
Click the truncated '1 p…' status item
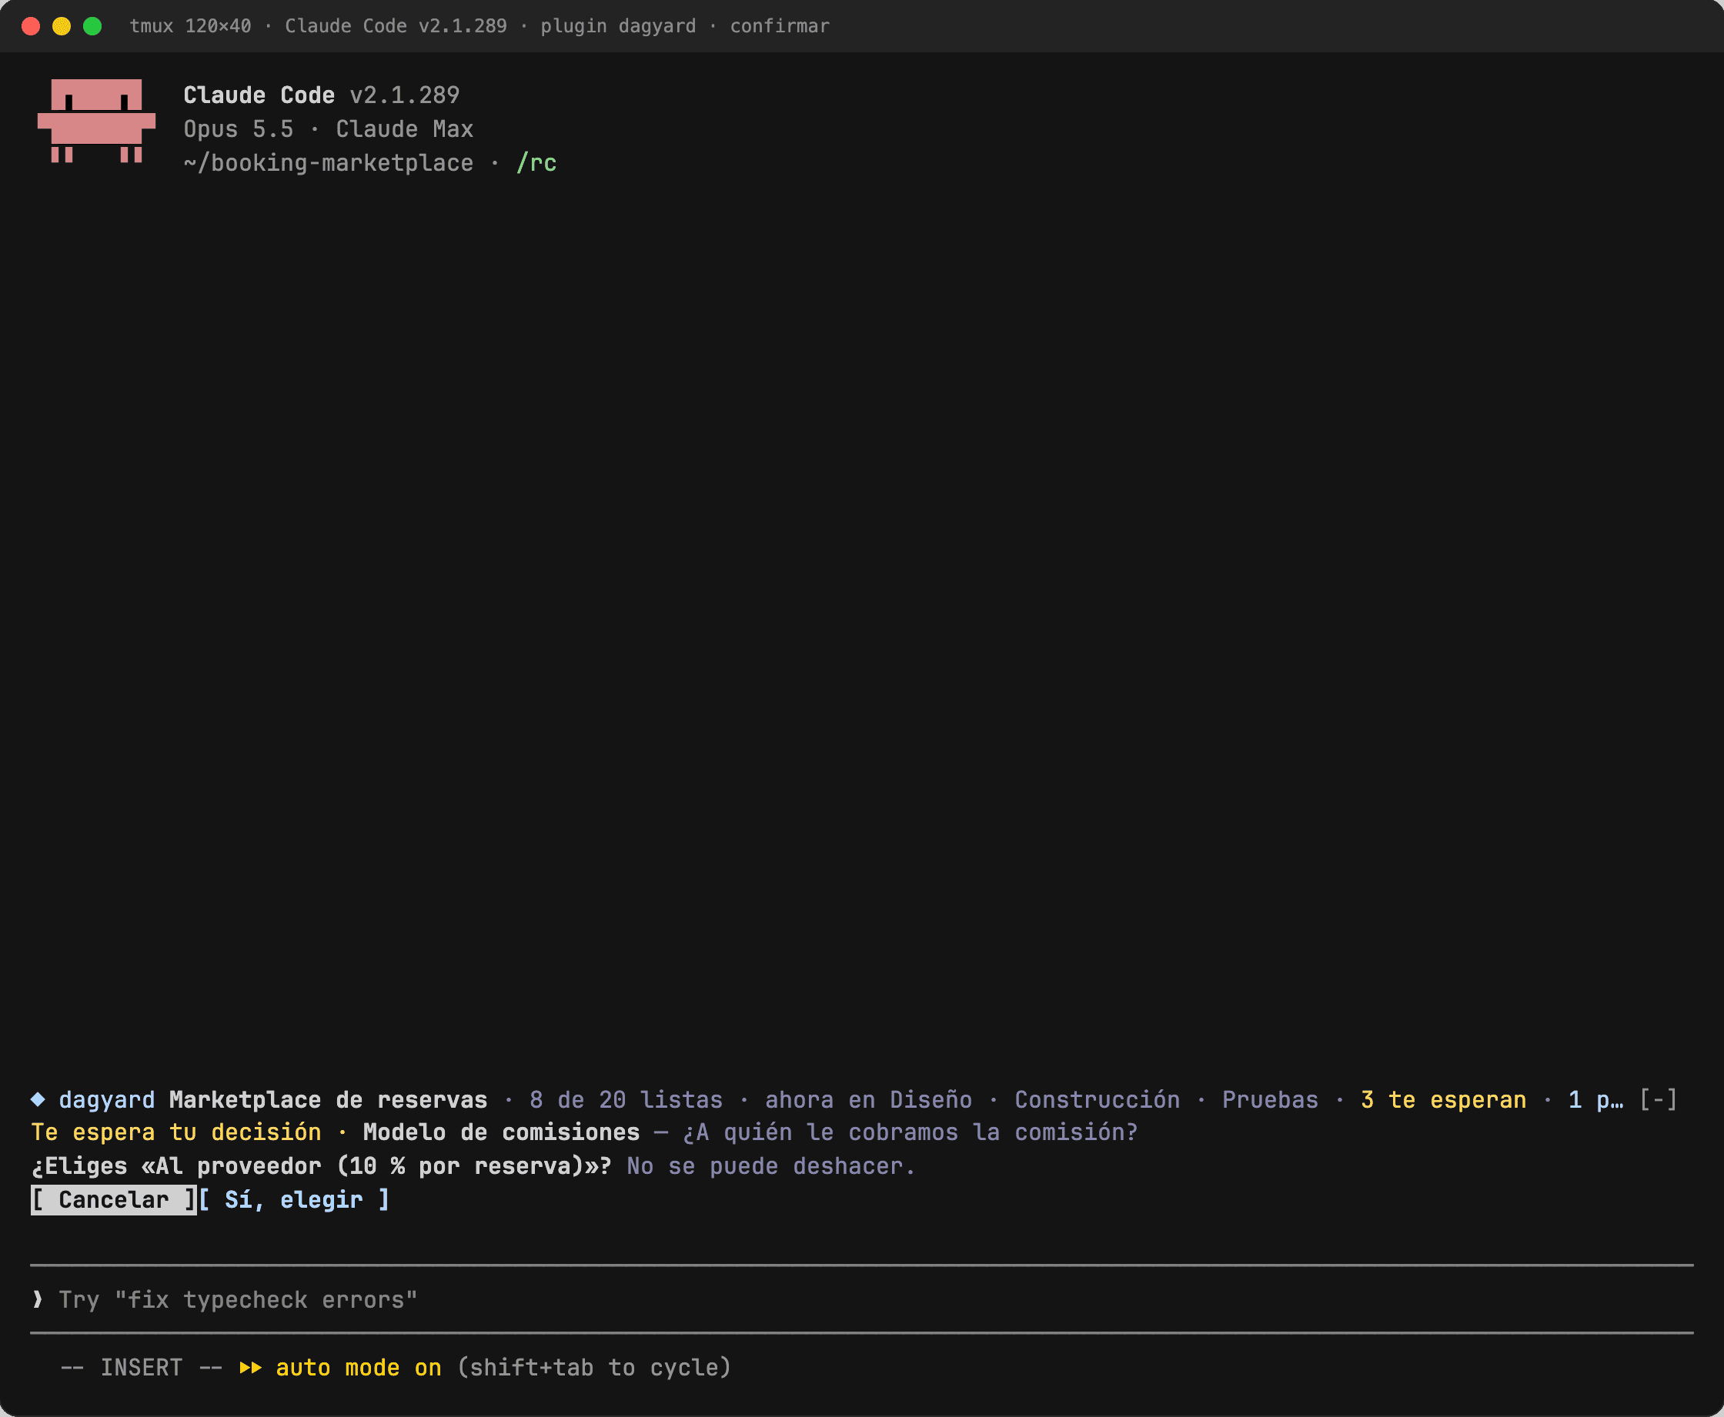[1595, 1099]
